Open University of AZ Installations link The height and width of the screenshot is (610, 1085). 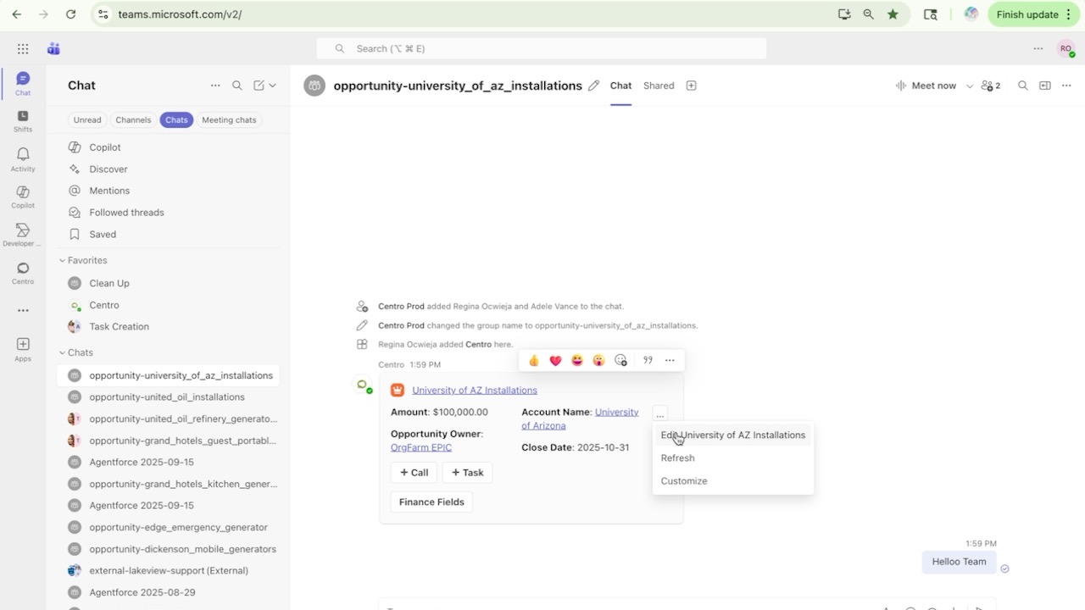pyautogui.click(x=475, y=391)
